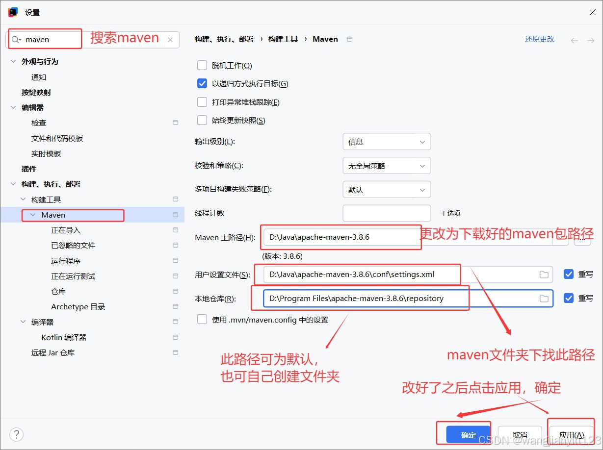The width and height of the screenshot is (603, 450).
Task: Go back with the left arrow
Action: point(575,41)
